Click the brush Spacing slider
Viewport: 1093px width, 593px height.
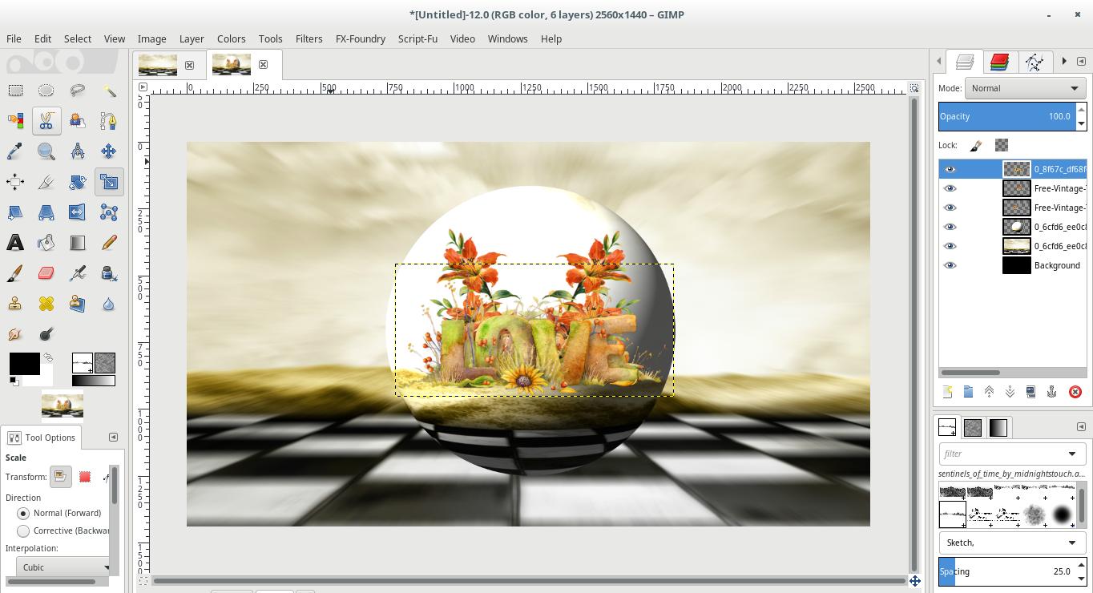tap(1007, 571)
